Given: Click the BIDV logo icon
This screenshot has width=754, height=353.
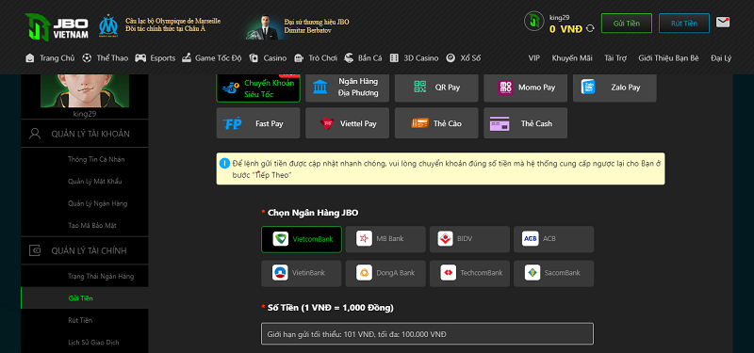Looking at the screenshot, I should [445, 239].
